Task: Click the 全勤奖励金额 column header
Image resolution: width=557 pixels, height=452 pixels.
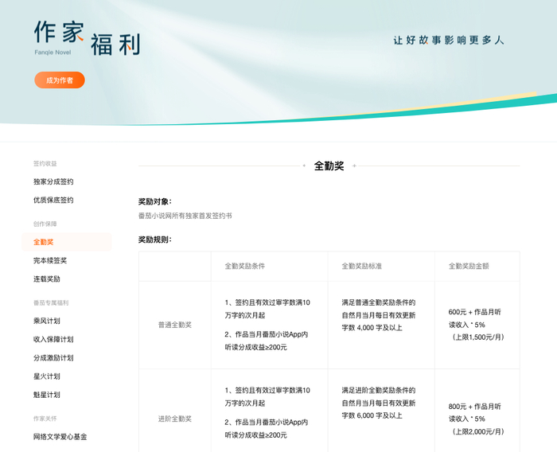Action: (x=469, y=266)
